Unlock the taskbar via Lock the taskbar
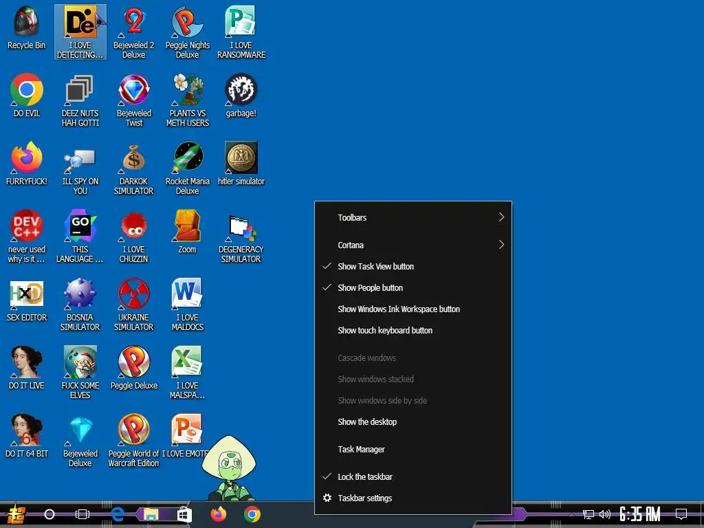The width and height of the screenshot is (704, 528). point(413,477)
